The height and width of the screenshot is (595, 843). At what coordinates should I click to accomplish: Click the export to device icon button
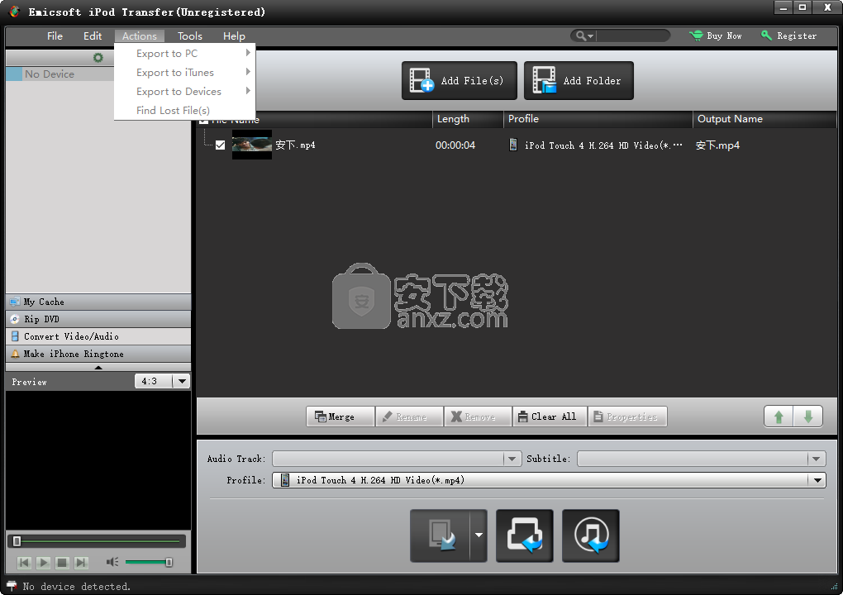(441, 535)
